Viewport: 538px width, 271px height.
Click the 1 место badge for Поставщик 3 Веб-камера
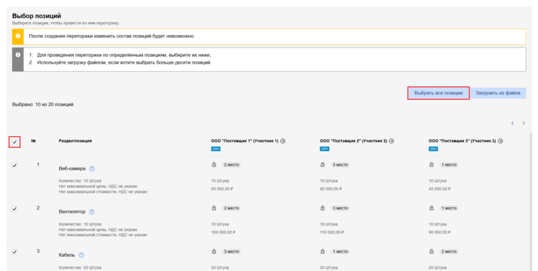(450, 164)
